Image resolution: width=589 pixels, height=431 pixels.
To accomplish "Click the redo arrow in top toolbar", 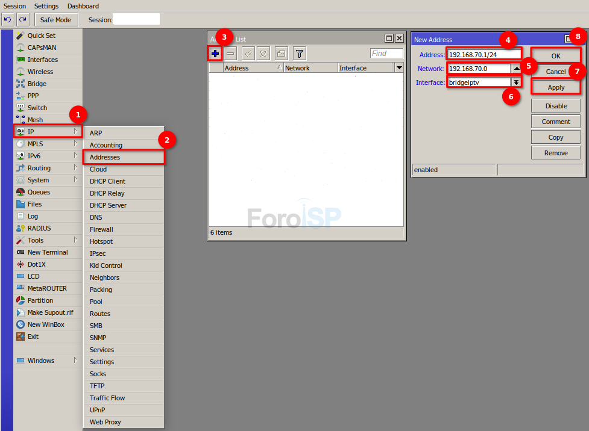I will pyautogui.click(x=23, y=20).
